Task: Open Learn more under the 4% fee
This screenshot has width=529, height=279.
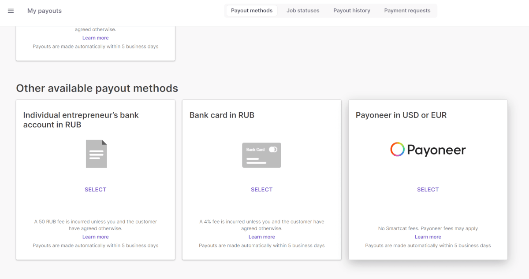Action: [x=261, y=237]
